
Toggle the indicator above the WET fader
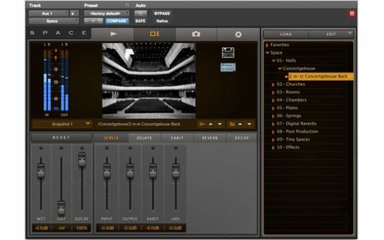pos(41,148)
